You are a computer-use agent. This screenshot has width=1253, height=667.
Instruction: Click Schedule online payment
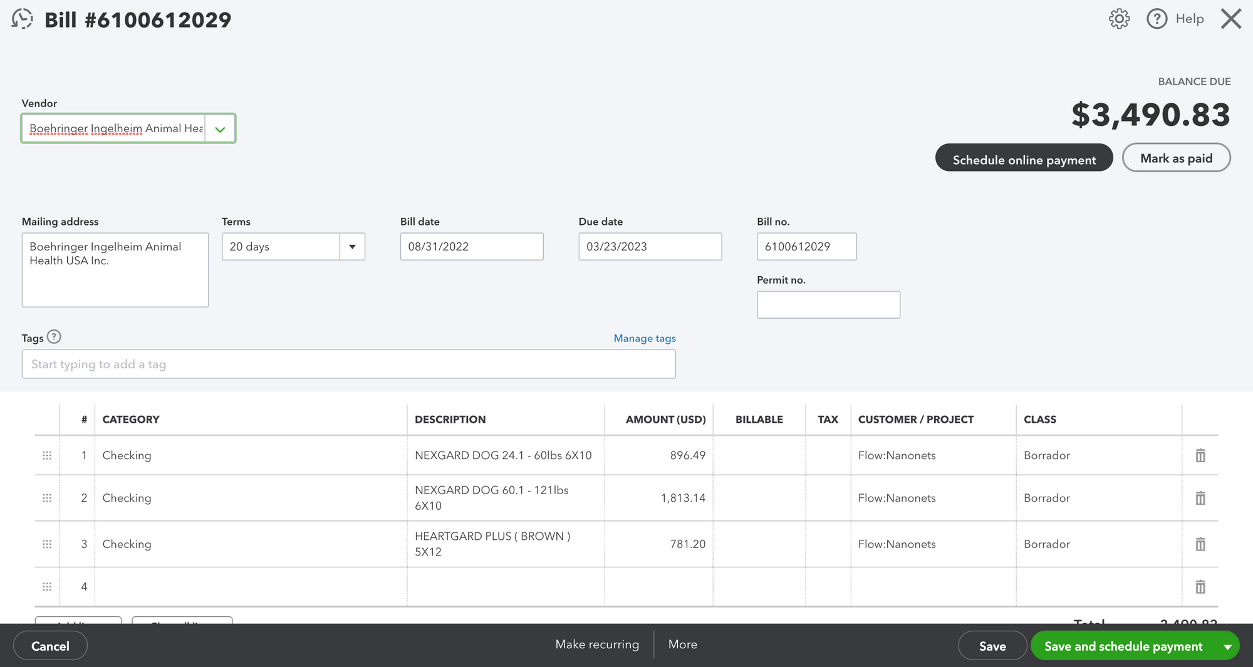[x=1024, y=159]
